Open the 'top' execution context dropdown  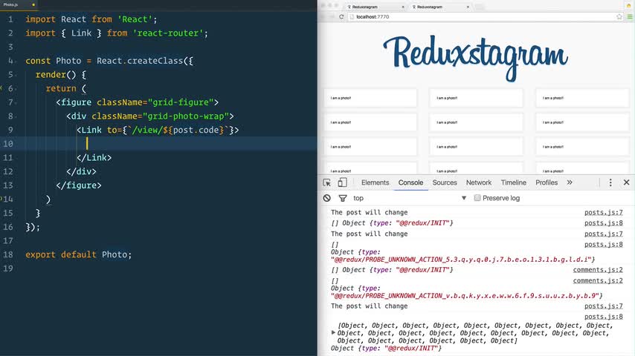(x=410, y=198)
